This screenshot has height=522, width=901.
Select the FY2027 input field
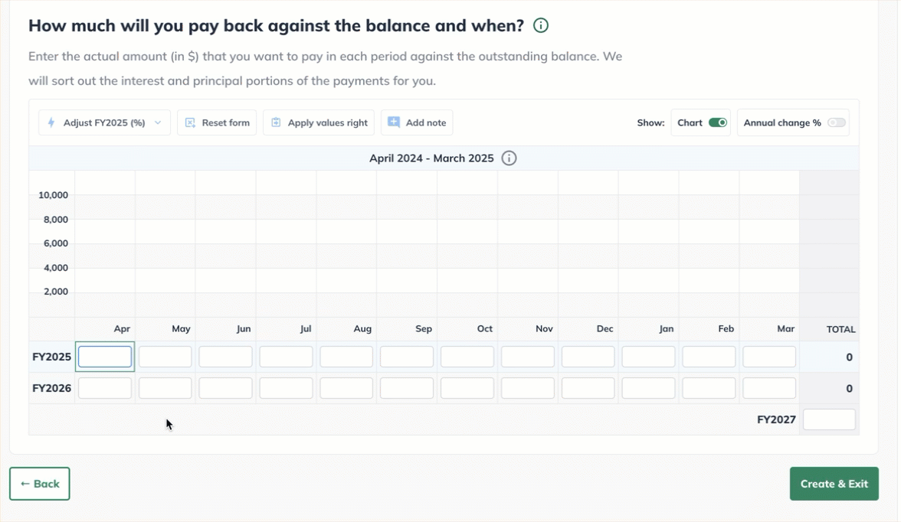coord(829,419)
